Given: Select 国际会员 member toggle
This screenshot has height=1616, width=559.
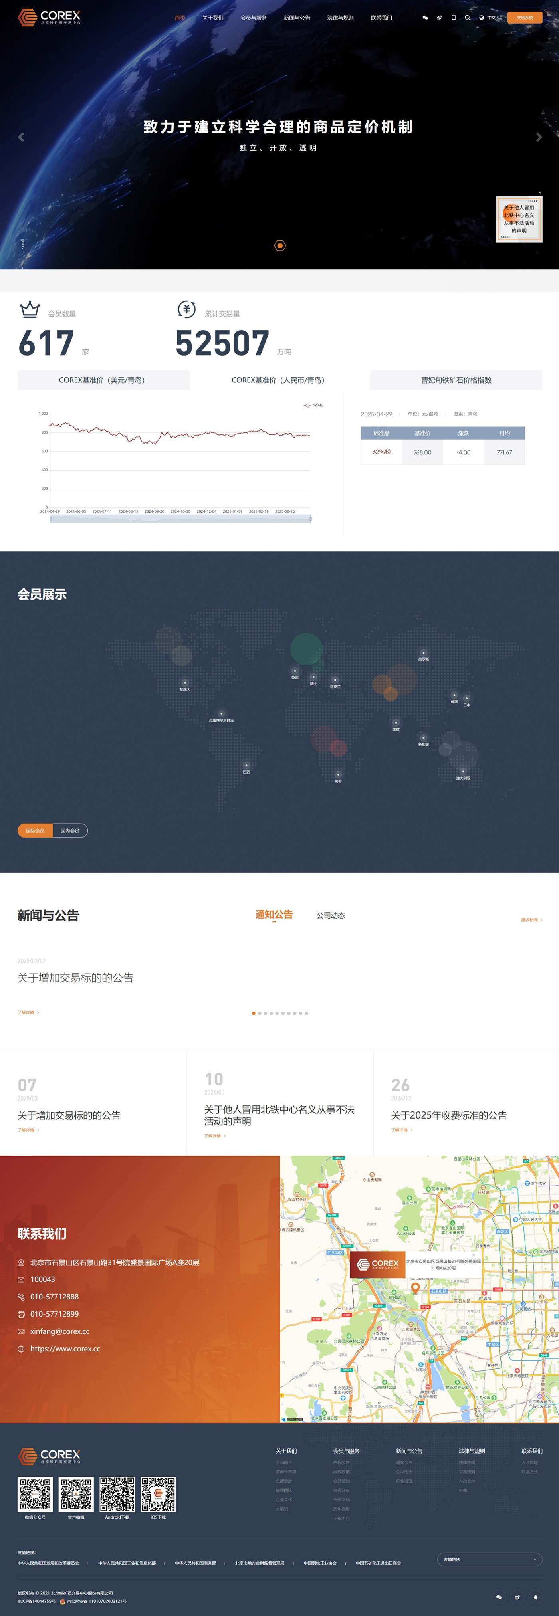Looking at the screenshot, I should pos(35,831).
